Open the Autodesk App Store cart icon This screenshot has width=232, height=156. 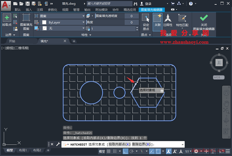173,4
